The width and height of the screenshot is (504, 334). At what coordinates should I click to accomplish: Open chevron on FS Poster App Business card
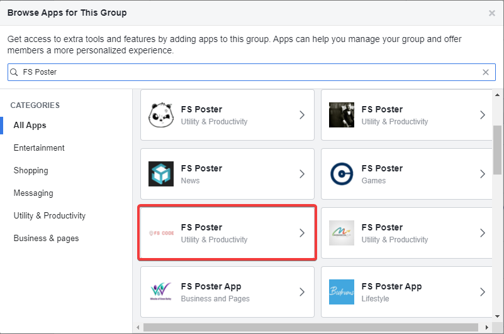tap(302, 292)
